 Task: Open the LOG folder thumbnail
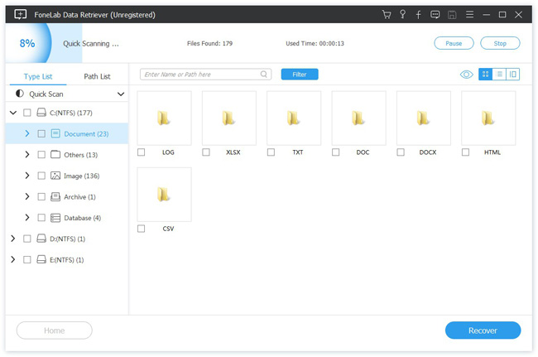pyautogui.click(x=164, y=118)
